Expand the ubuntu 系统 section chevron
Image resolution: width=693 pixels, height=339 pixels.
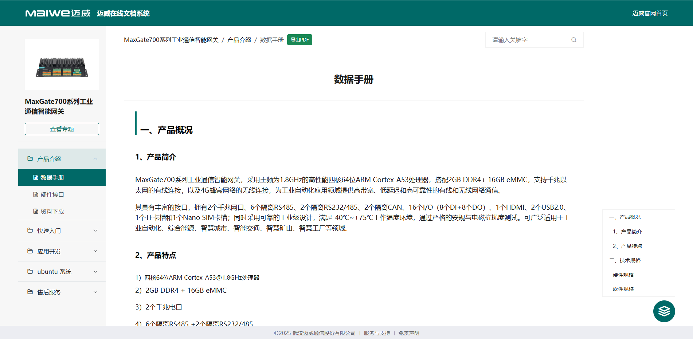point(95,272)
